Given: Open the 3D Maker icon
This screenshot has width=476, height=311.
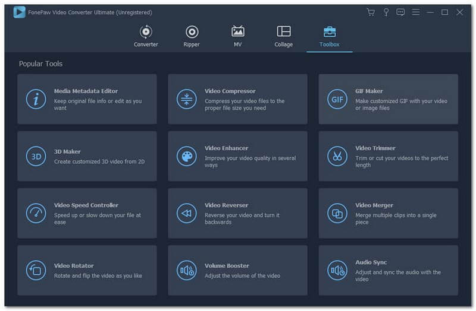Looking at the screenshot, I should coord(36,156).
